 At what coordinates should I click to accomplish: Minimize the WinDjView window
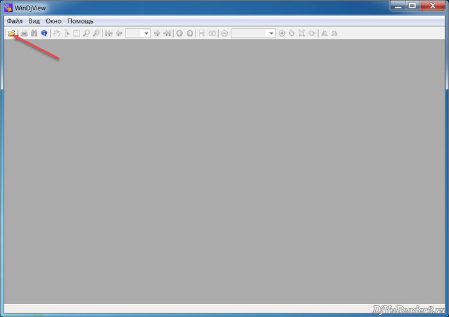(398, 6)
